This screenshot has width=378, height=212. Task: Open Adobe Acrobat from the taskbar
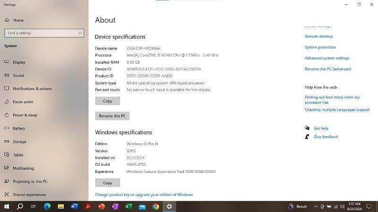tap(88, 206)
